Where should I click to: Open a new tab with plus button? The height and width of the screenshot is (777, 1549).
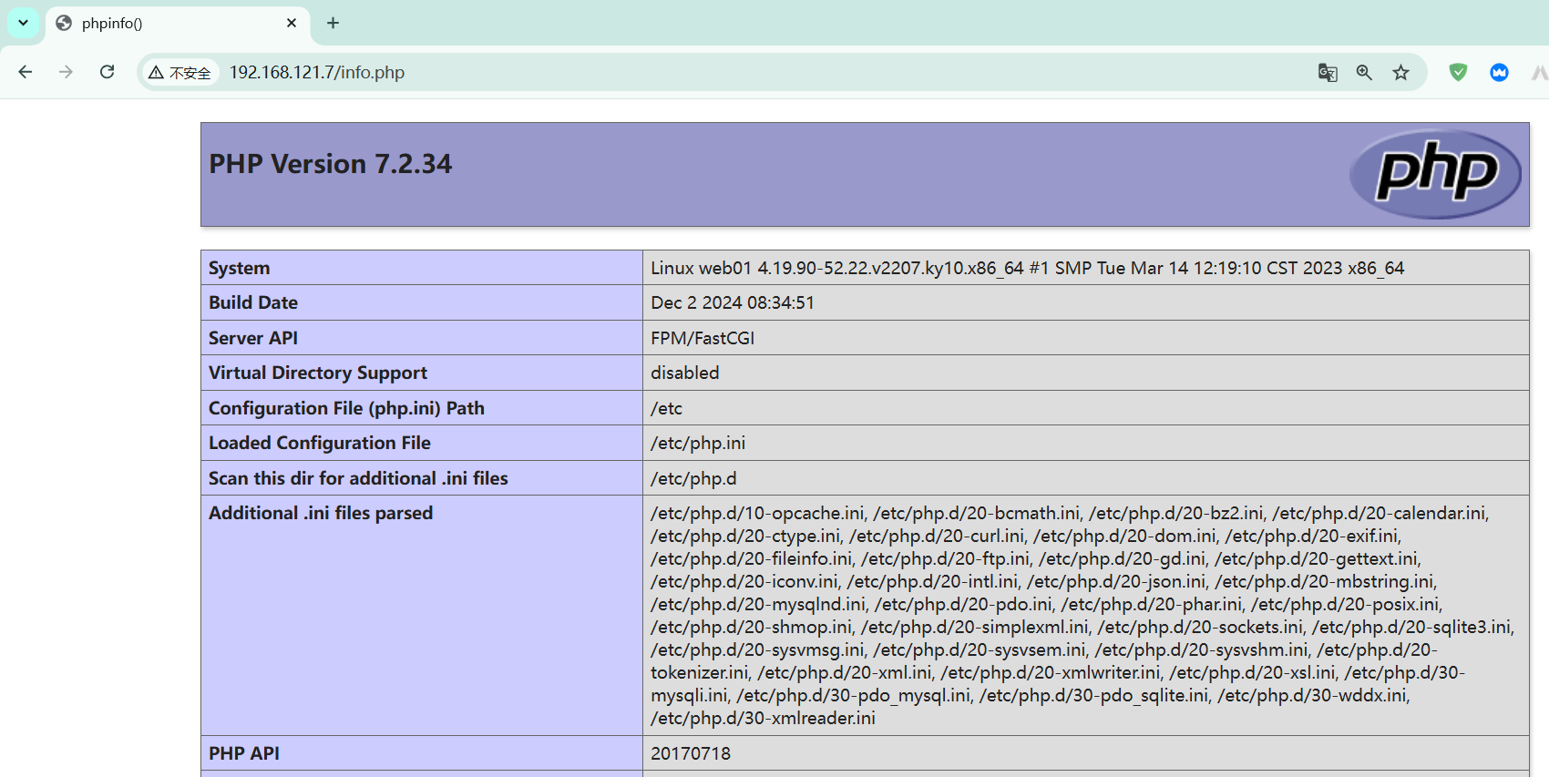333,23
